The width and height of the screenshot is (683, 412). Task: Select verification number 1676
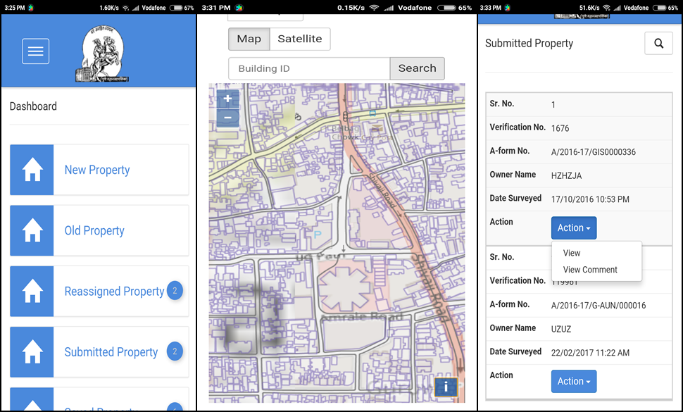560,128
